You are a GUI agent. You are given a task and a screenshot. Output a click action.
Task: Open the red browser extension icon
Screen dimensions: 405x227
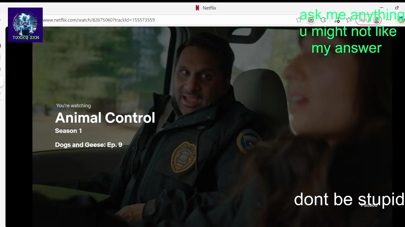(x=311, y=20)
